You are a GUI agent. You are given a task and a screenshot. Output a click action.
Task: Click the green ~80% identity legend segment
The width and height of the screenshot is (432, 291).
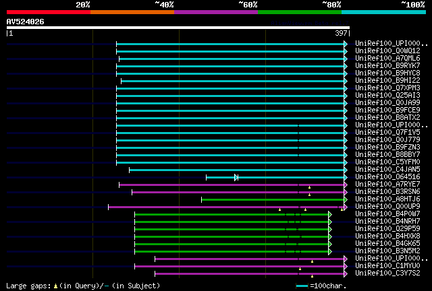[x=300, y=12]
